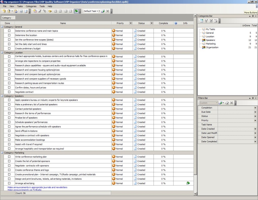
Task: Collapse the 'Category: Location' group
Action: pyautogui.click(x=2, y=52)
